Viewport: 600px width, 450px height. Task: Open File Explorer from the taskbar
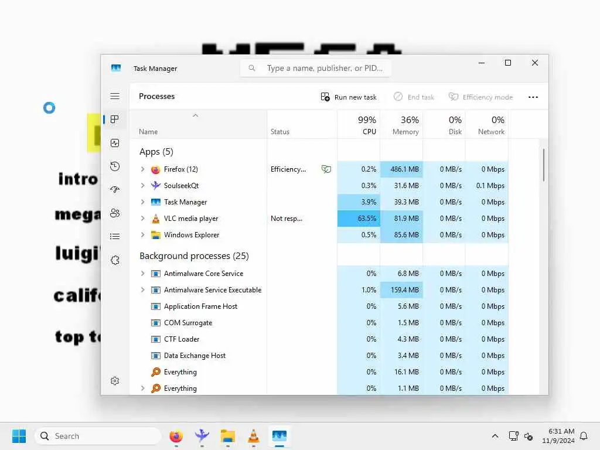coord(228,436)
